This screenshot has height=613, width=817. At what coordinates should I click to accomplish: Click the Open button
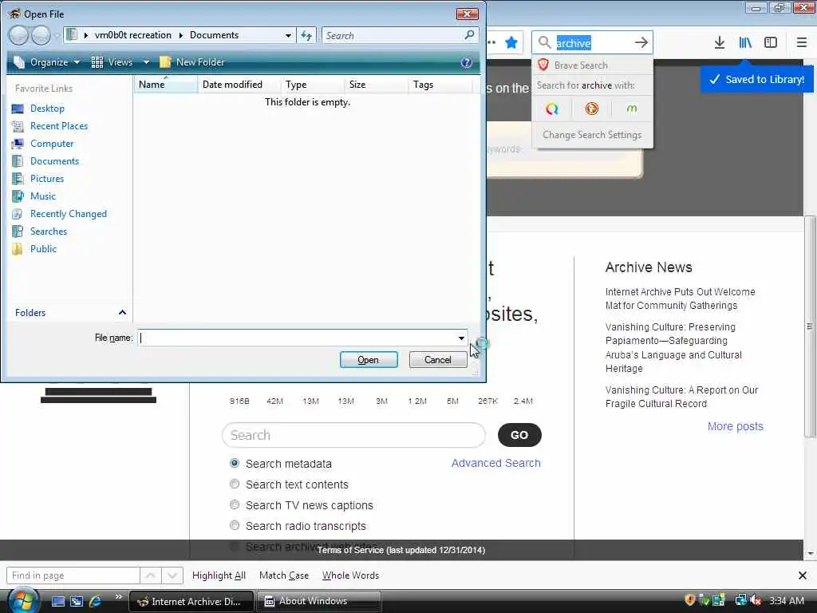click(369, 360)
